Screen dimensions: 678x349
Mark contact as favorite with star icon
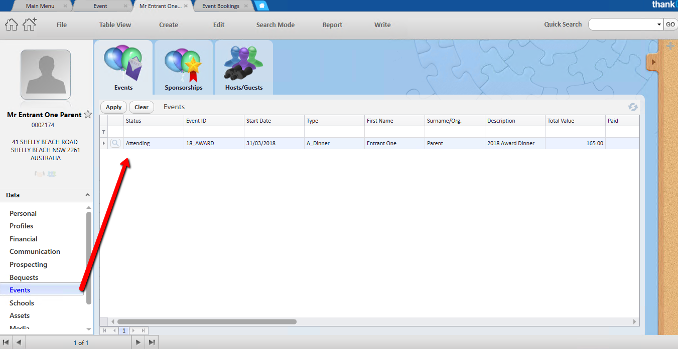click(88, 115)
